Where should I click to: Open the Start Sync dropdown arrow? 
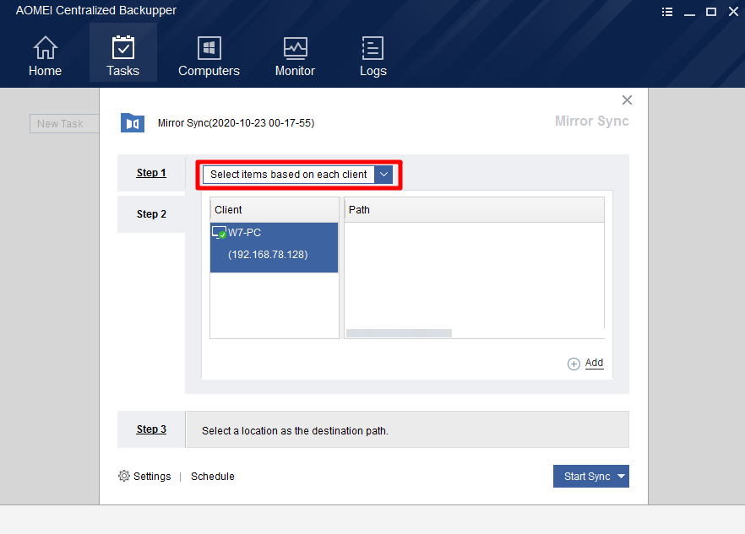point(621,476)
